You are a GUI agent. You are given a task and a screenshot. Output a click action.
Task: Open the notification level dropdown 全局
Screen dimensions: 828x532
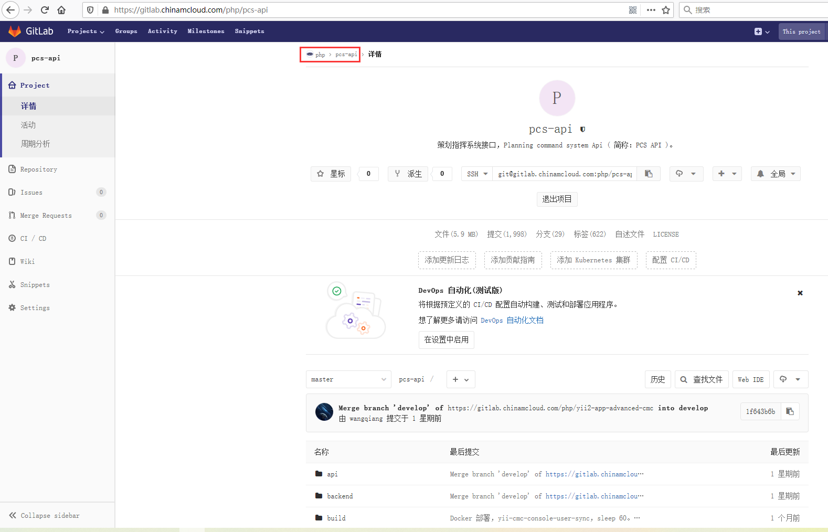[x=776, y=174]
